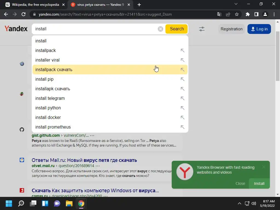Viewport: 280px width, 210px height.
Task: Open otvet.mail.ru result options dots
Action: [98, 166]
